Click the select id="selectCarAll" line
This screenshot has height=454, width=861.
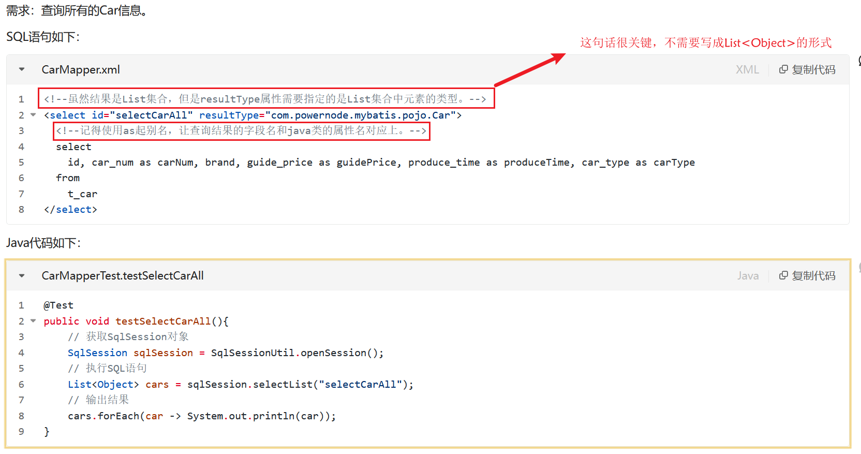(253, 115)
